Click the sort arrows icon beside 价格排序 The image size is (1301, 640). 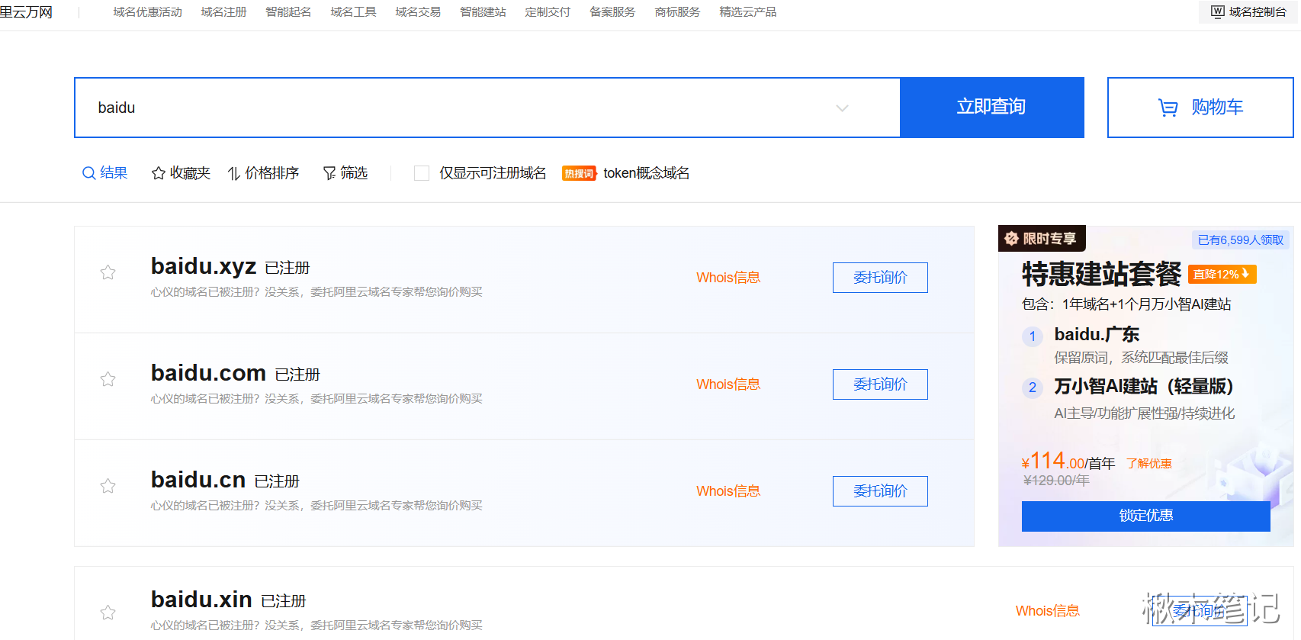point(234,173)
